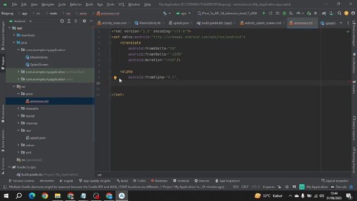Open the Terminal tool window
The width and height of the screenshot is (357, 201).
coord(181,181)
